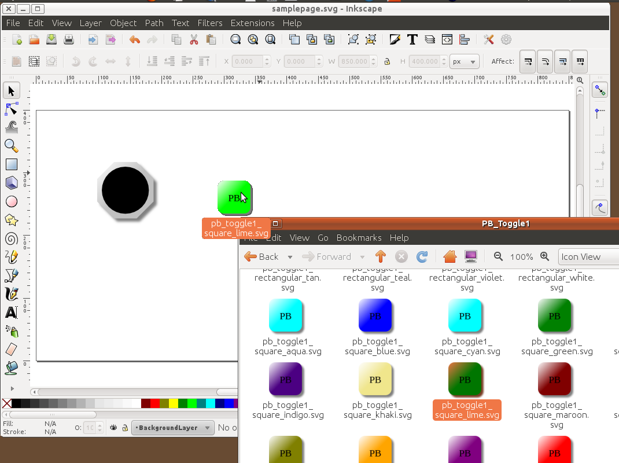Pick the red color swatch in palette
The width and height of the screenshot is (619, 463).
(x=154, y=403)
